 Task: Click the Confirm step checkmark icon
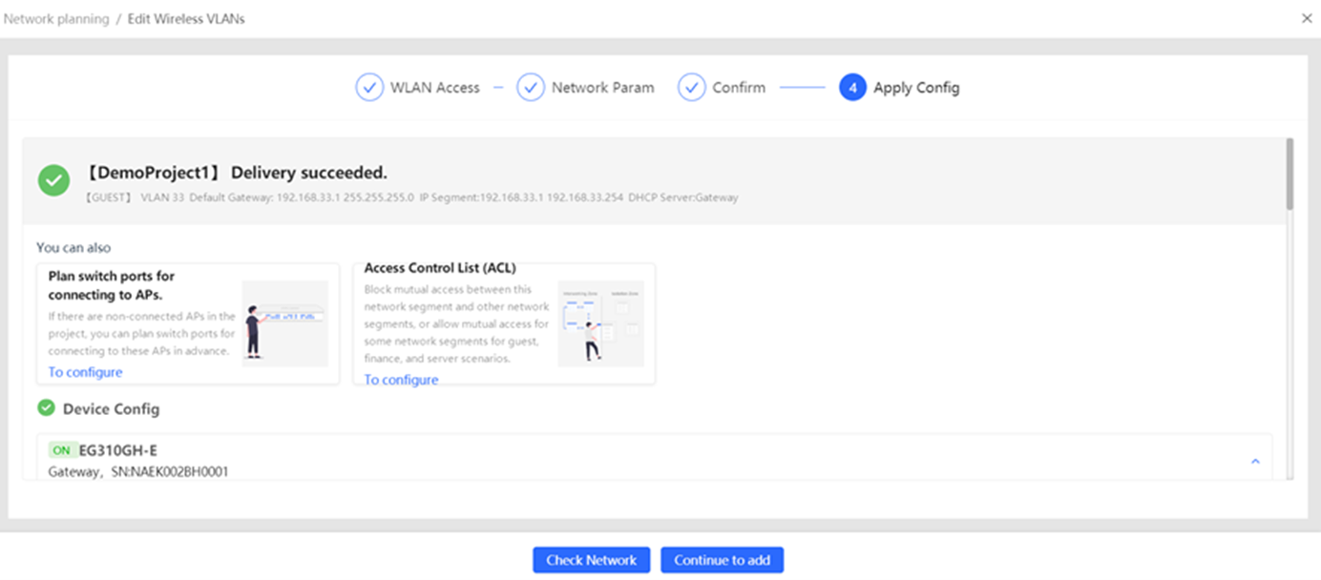point(691,88)
